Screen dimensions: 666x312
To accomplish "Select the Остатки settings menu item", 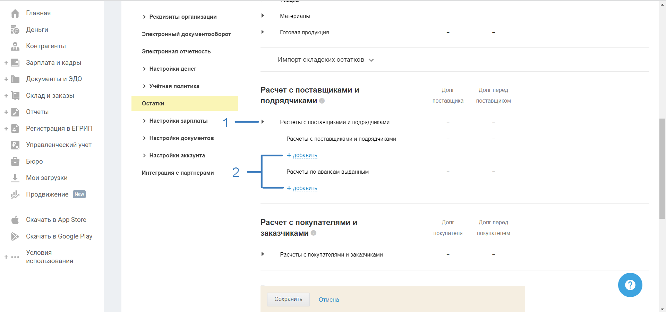I will [153, 103].
